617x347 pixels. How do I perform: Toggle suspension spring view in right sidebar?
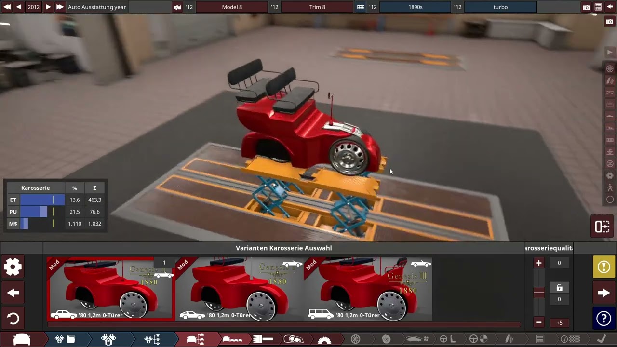tap(610, 80)
